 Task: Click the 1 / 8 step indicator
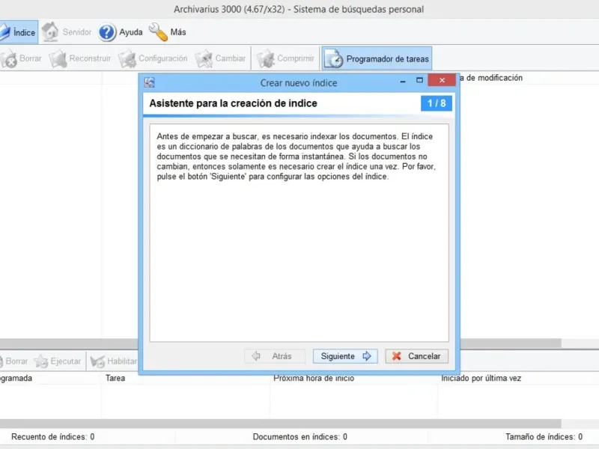click(x=437, y=103)
